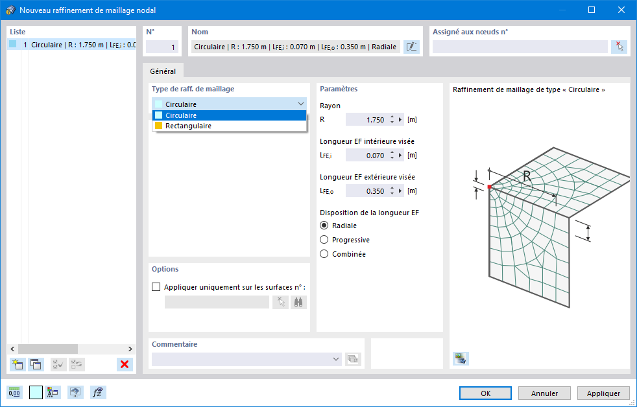The image size is (637, 407).
Task: Click the display properties icon at bottom
Action: (x=53, y=392)
